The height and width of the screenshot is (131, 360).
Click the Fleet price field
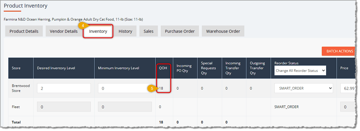click(x=348, y=107)
